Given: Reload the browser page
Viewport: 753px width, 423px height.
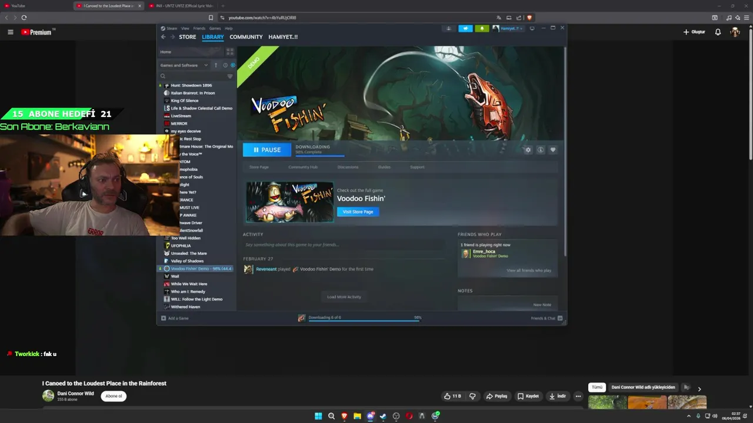Looking at the screenshot, I should point(24,18).
